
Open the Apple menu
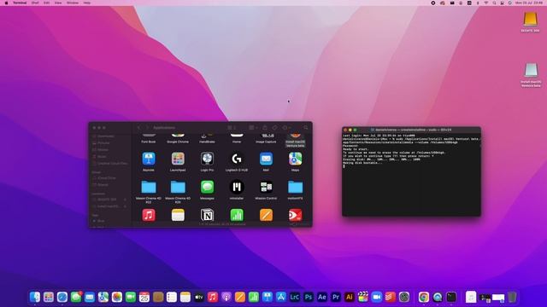pos(6,3)
